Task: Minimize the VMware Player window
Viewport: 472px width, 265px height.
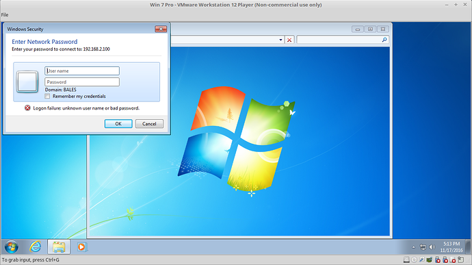Action: (x=447, y=5)
